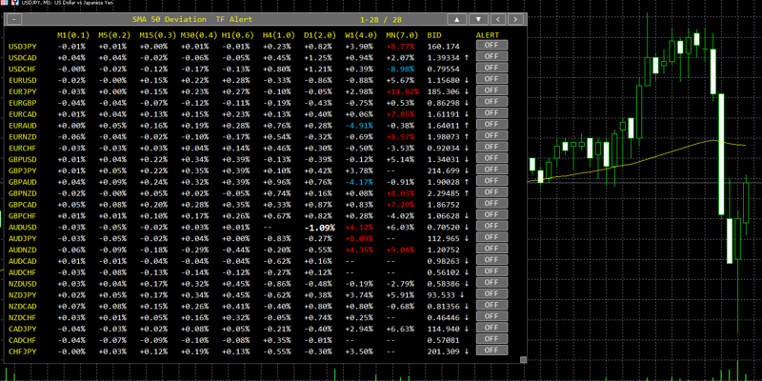Image resolution: width=762 pixels, height=381 pixels.
Task: Toggle the CADJPY alert OFF button
Action: tap(491, 328)
